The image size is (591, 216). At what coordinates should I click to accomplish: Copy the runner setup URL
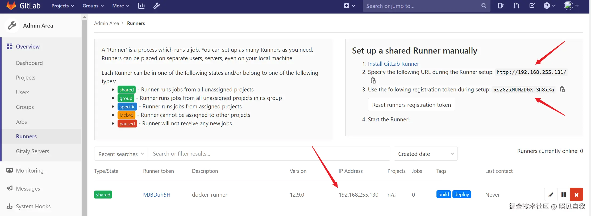[373, 81]
